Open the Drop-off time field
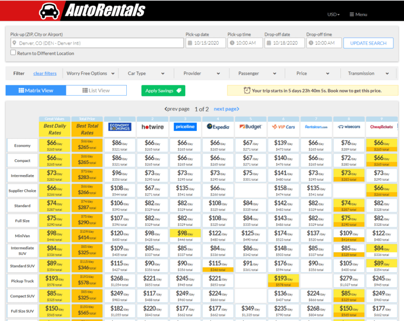 pos(324,43)
